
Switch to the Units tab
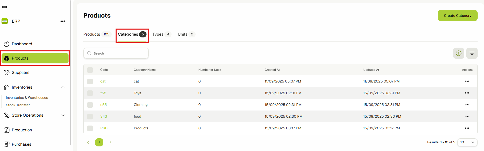pyautogui.click(x=186, y=34)
